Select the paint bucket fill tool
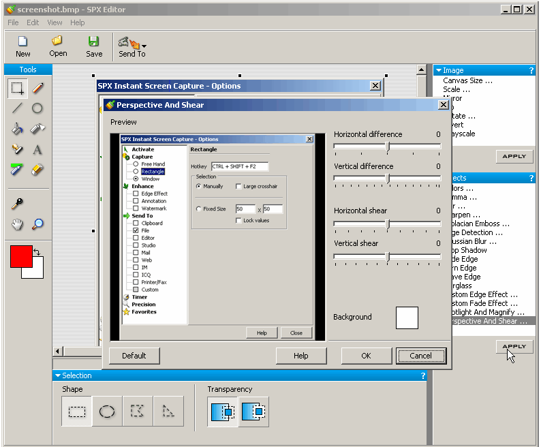 click(17, 129)
